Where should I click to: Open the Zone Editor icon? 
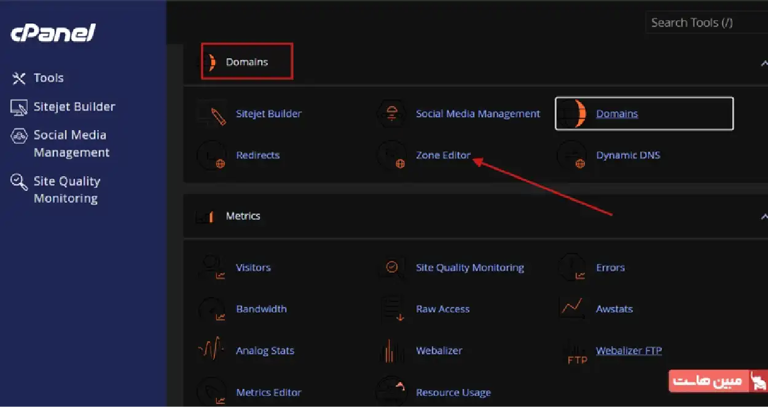click(x=391, y=155)
